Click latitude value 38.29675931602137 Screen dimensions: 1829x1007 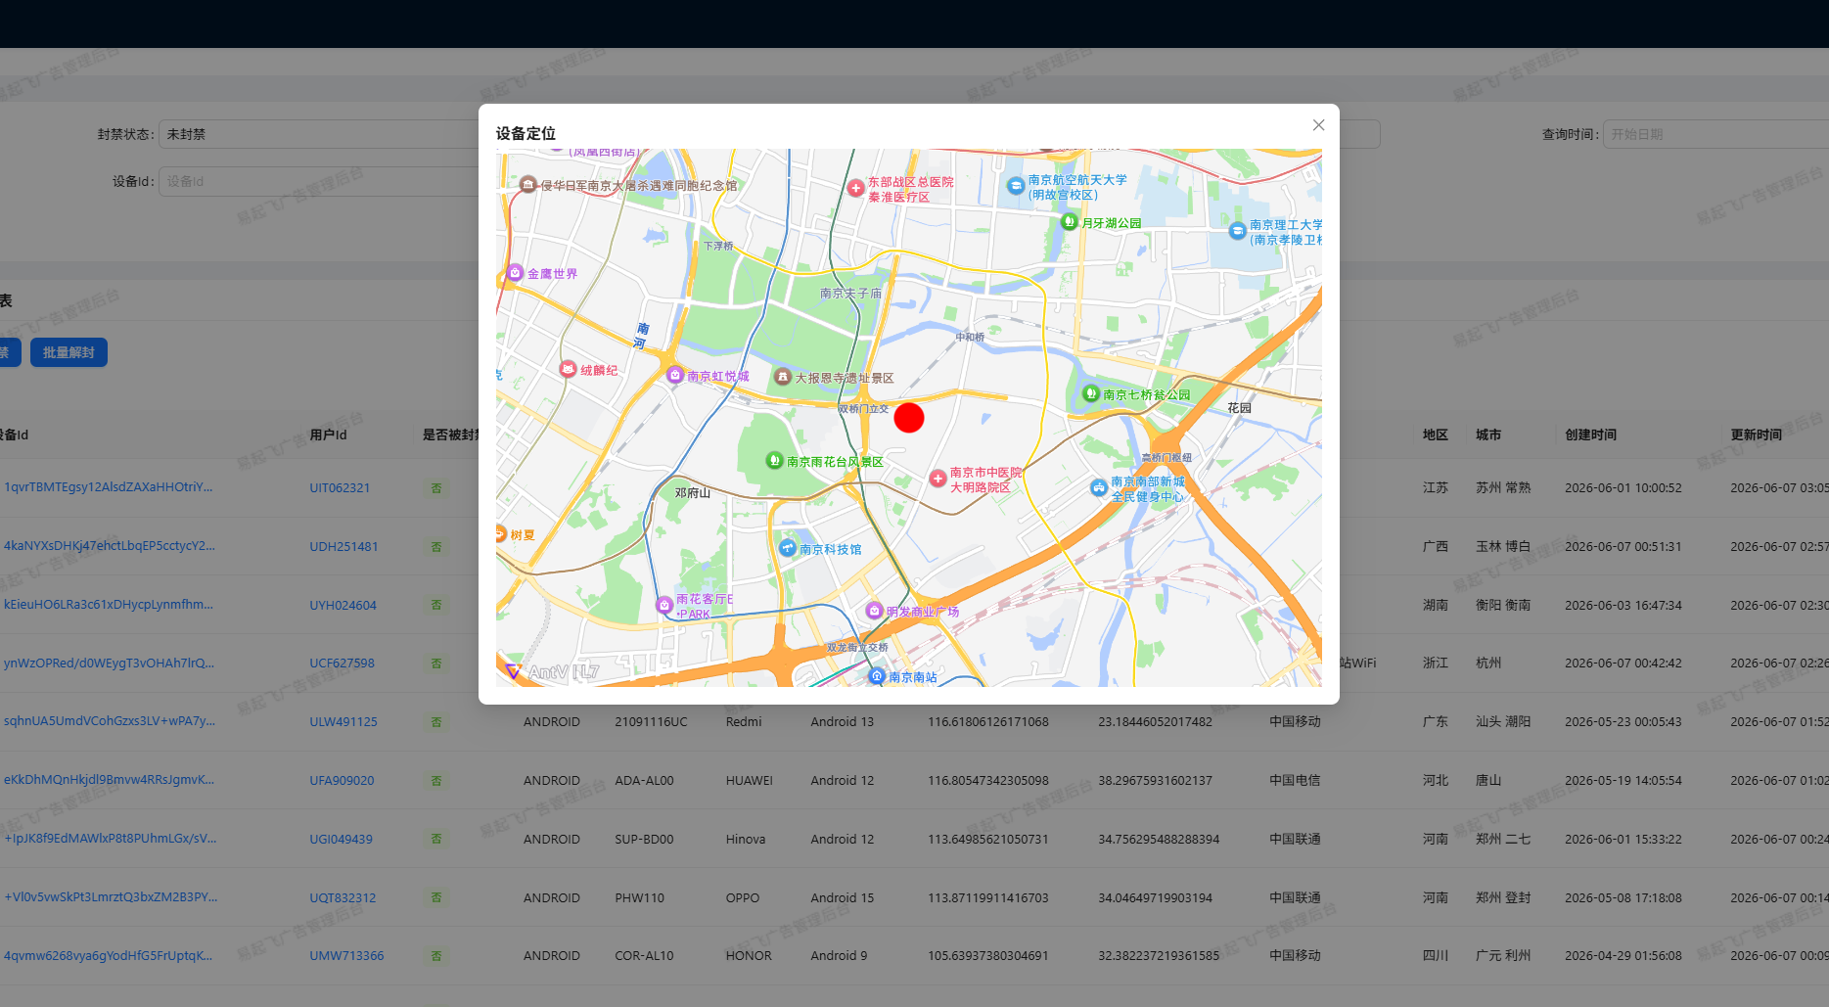[1155, 780]
